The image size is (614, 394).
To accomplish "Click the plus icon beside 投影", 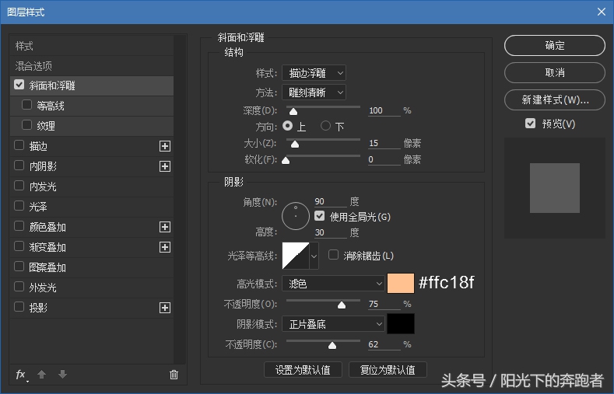I will pos(165,308).
